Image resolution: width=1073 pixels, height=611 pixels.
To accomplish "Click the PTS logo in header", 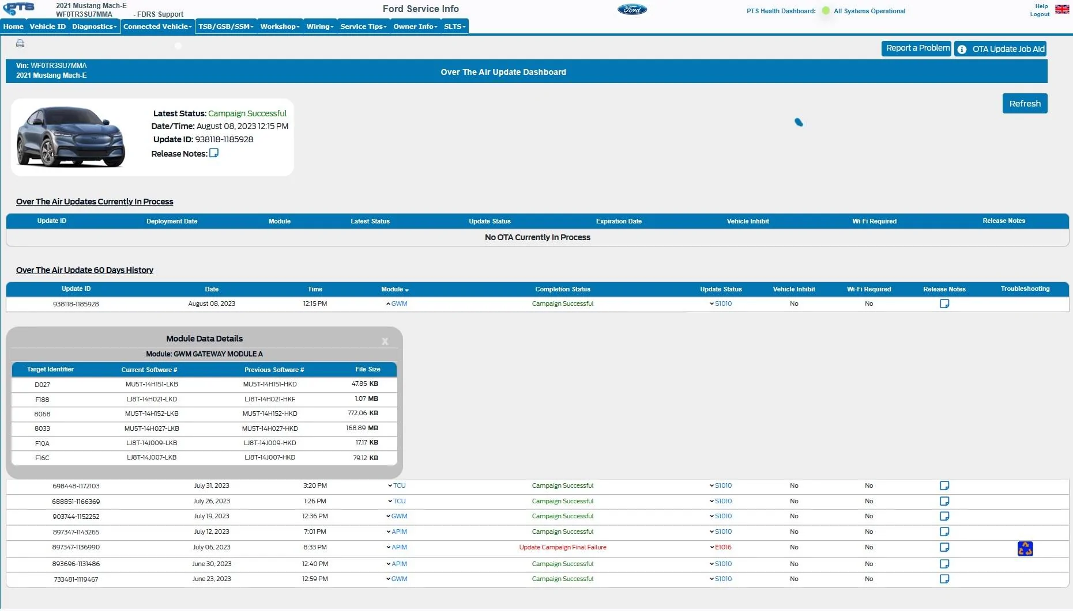I will (19, 9).
